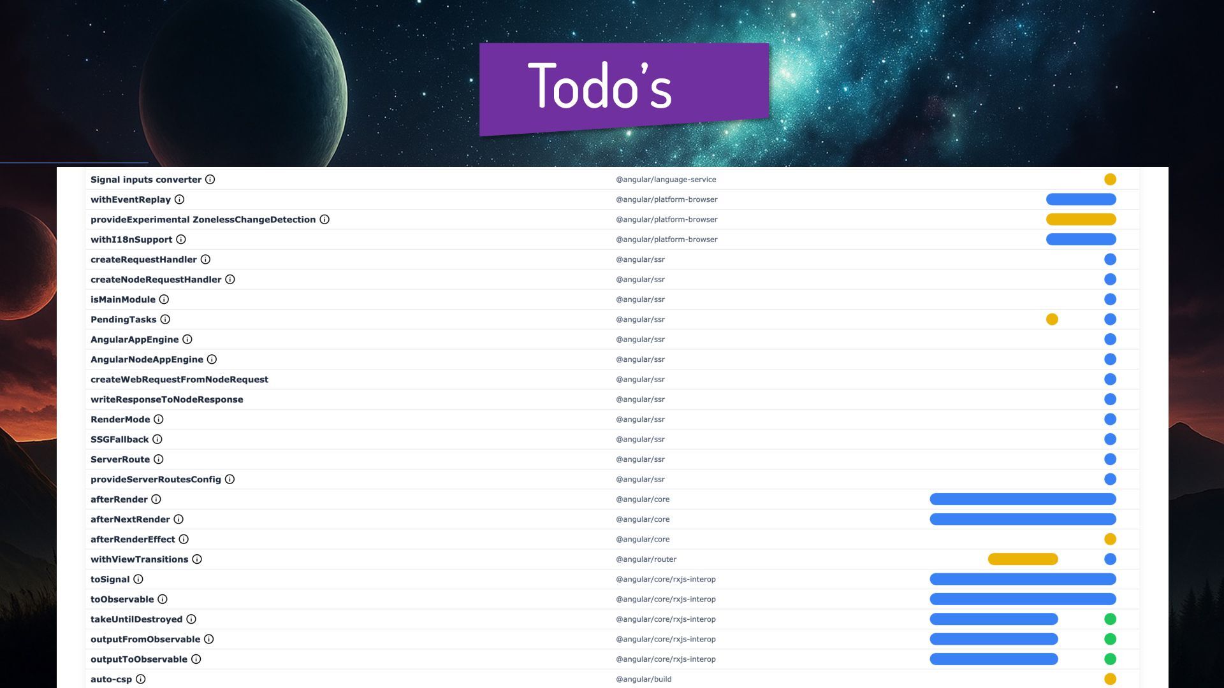Click blue dot in isMainModule row
This screenshot has width=1224, height=688.
coord(1110,299)
